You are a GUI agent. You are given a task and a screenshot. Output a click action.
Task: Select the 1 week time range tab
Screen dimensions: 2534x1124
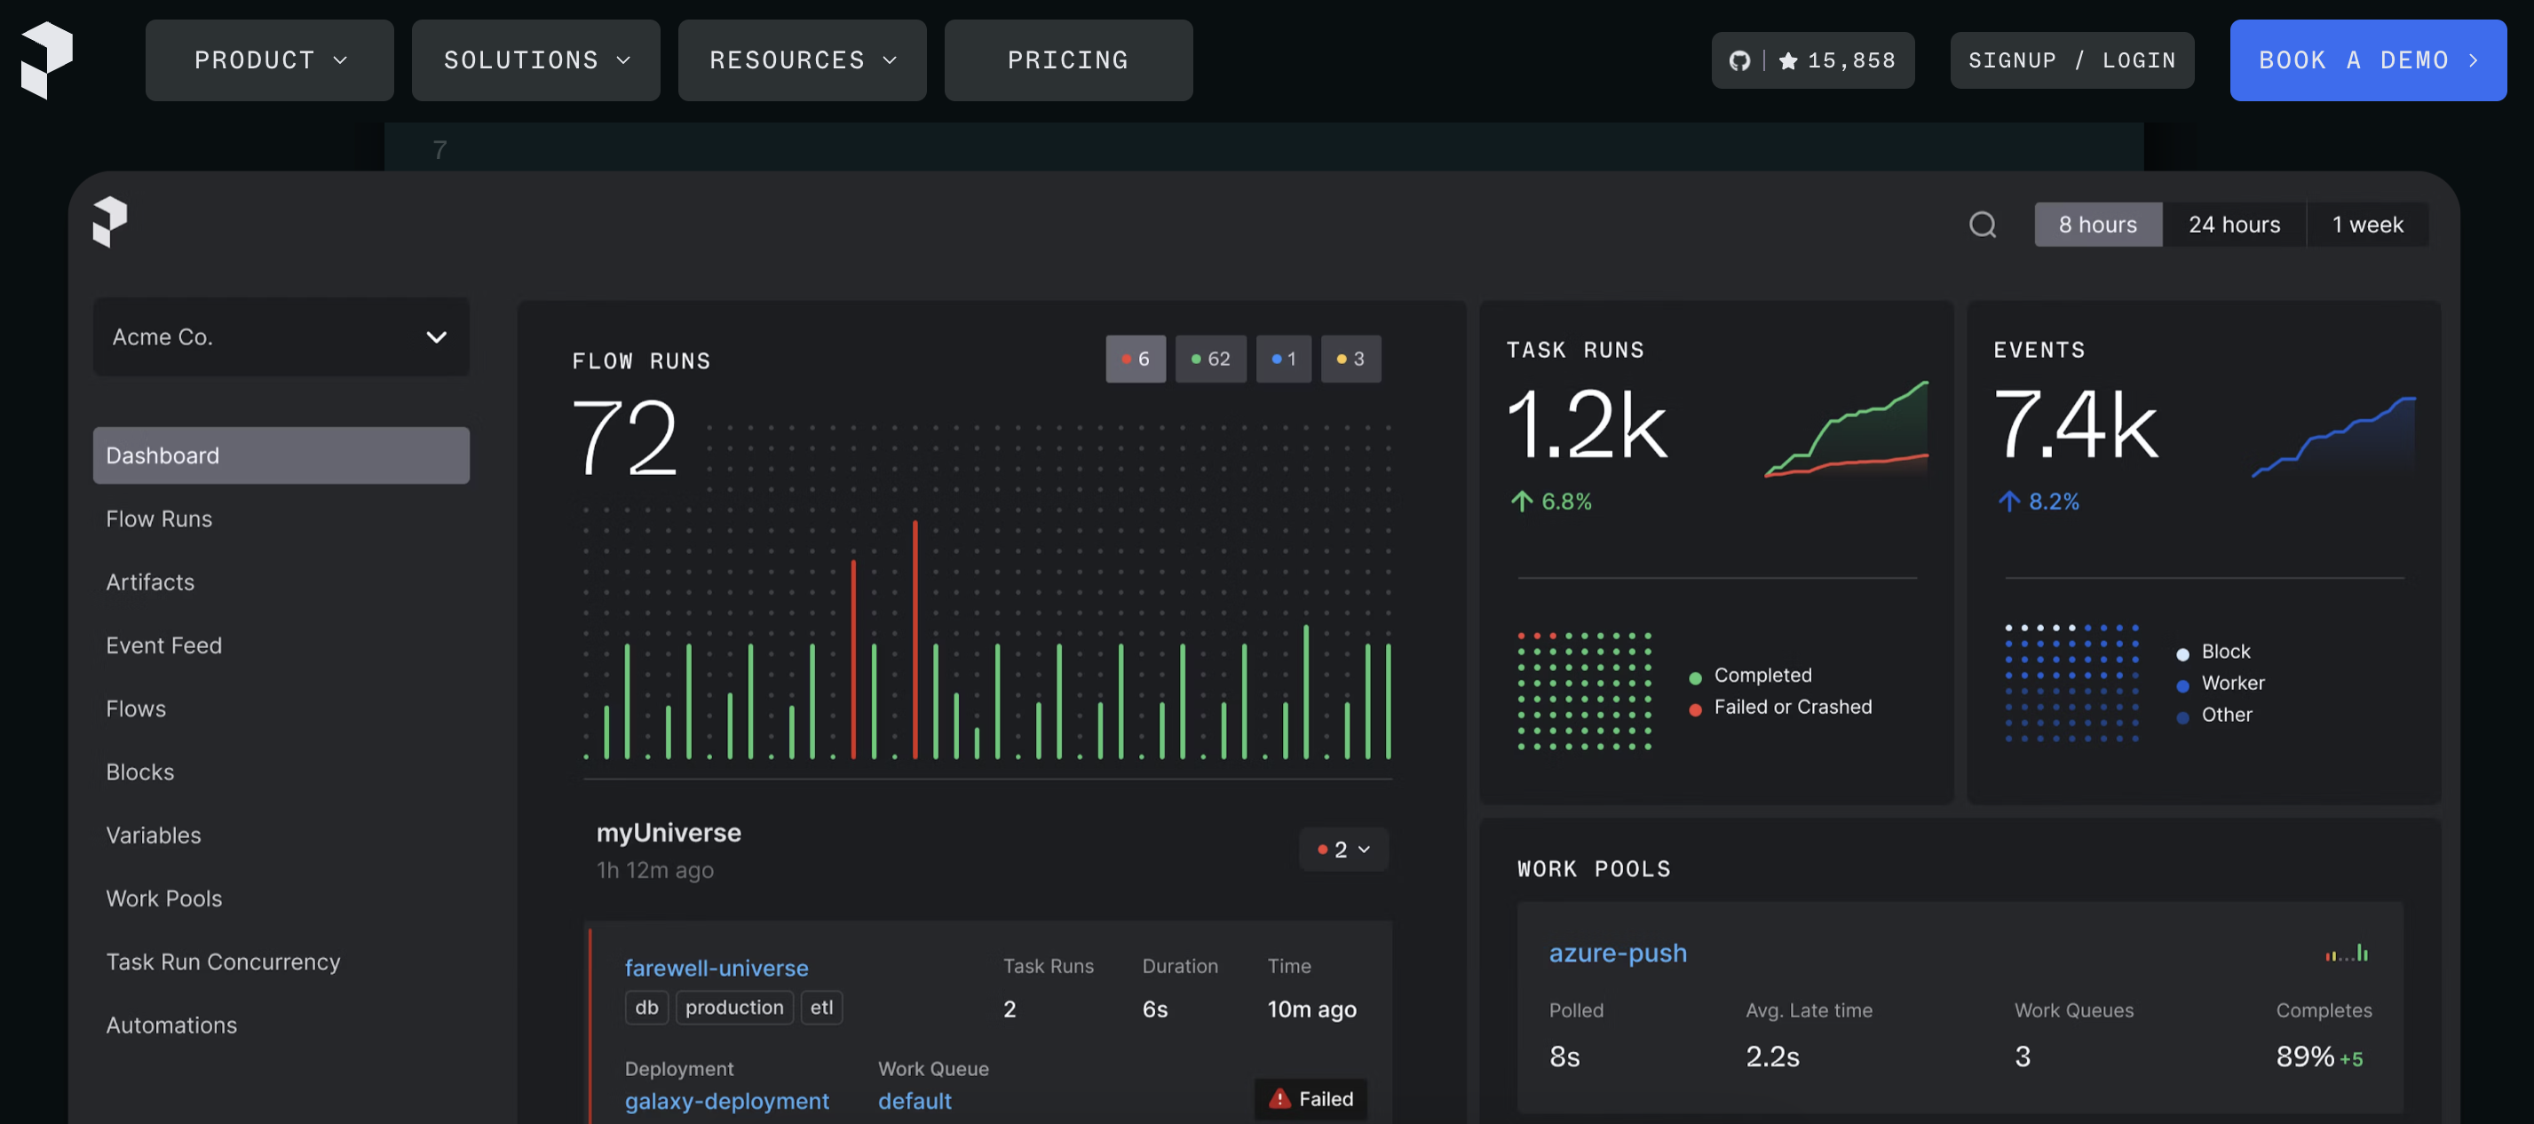tap(2367, 226)
